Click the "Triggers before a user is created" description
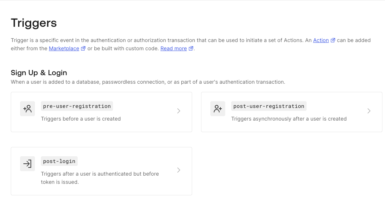This screenshot has width=385, height=208. [81, 119]
